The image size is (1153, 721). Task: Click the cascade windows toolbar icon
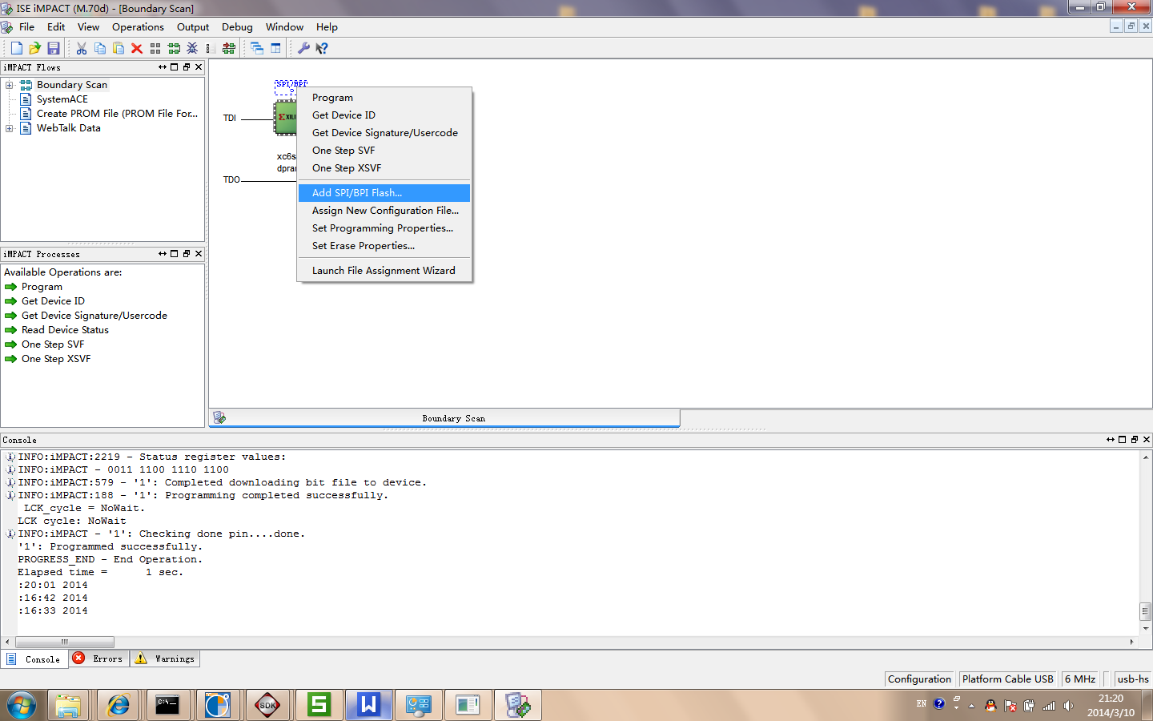point(257,48)
